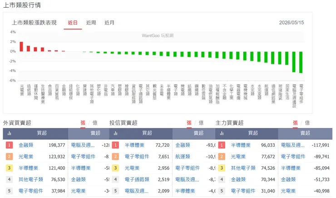Open 其他電子類 in 主力 買超 rank 3
336x198 pixels.
pos(243,168)
